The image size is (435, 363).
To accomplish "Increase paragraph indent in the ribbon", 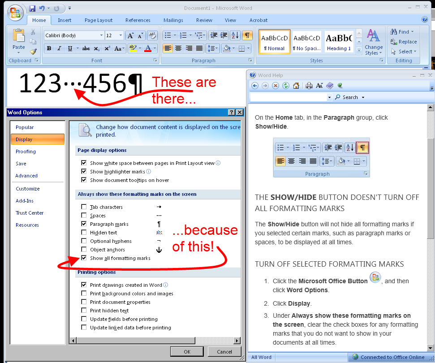I will (x=224, y=35).
